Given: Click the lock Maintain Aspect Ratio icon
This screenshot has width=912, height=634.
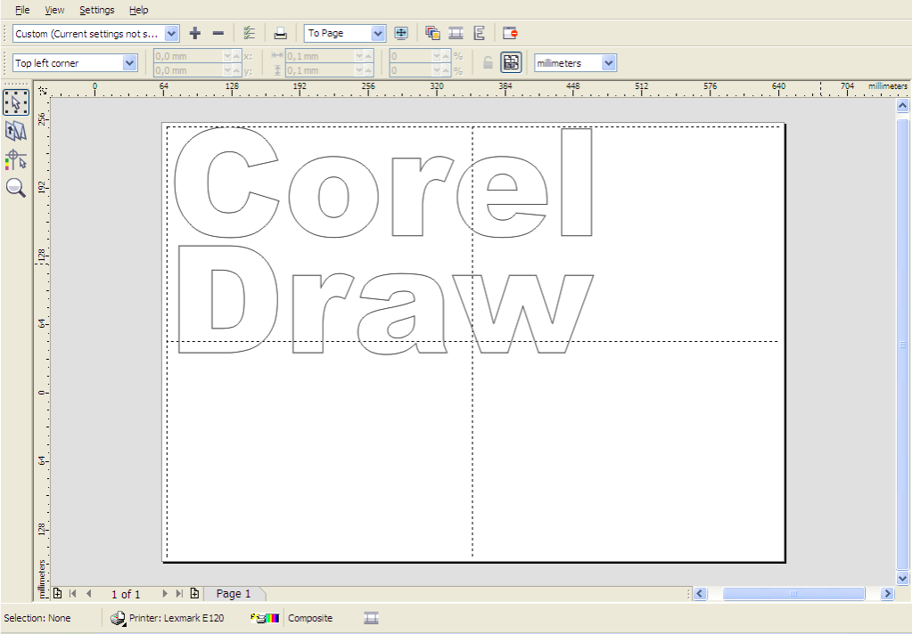Looking at the screenshot, I should [488, 62].
